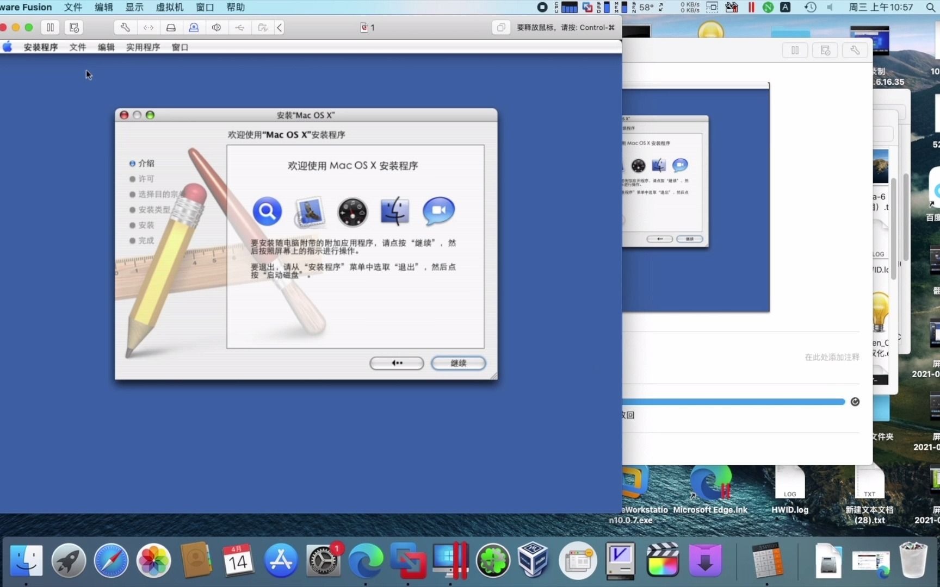Viewport: 940px width, 587px height.
Task: Open the network adapter menu icon
Action: [148, 27]
